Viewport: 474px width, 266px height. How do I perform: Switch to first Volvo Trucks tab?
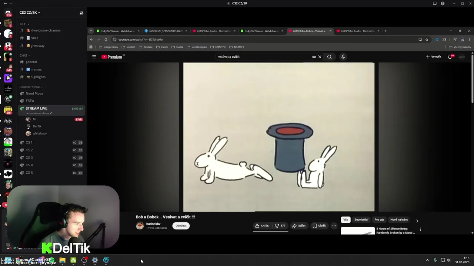tap(214, 31)
